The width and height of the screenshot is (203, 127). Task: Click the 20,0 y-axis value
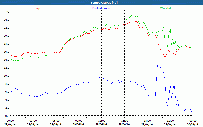(7, 36)
